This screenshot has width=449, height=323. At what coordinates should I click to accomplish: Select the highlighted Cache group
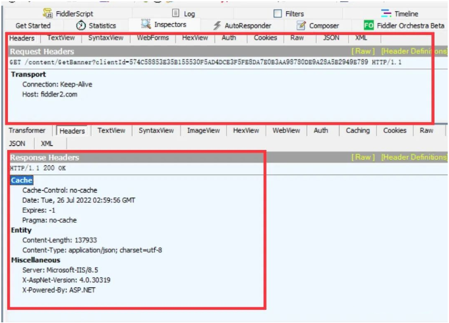(x=22, y=180)
